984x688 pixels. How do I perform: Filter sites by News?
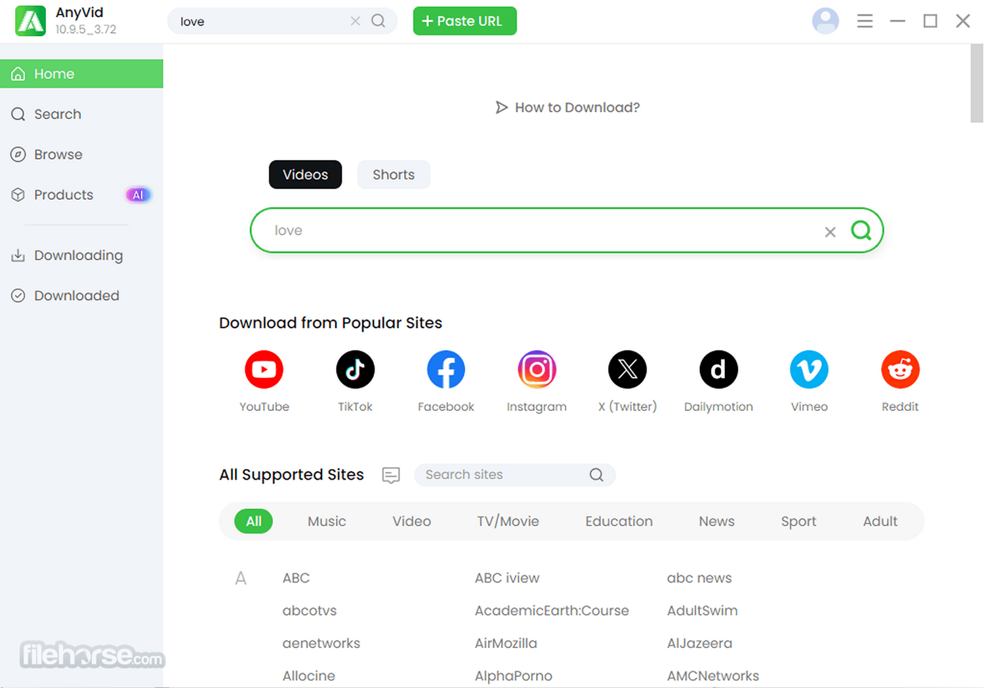click(716, 521)
